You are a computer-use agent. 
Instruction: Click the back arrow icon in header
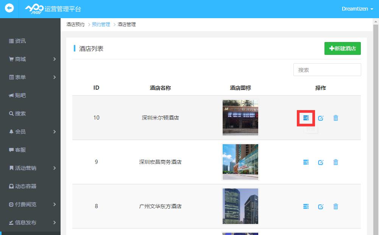9,8
